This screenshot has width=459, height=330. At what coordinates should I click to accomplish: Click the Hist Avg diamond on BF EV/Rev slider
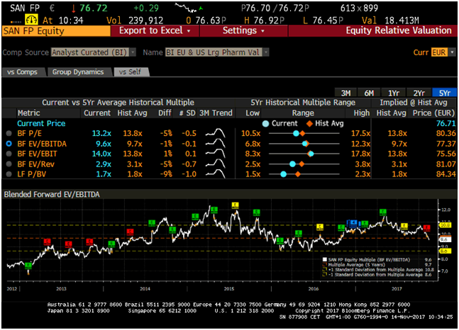tap(302, 164)
